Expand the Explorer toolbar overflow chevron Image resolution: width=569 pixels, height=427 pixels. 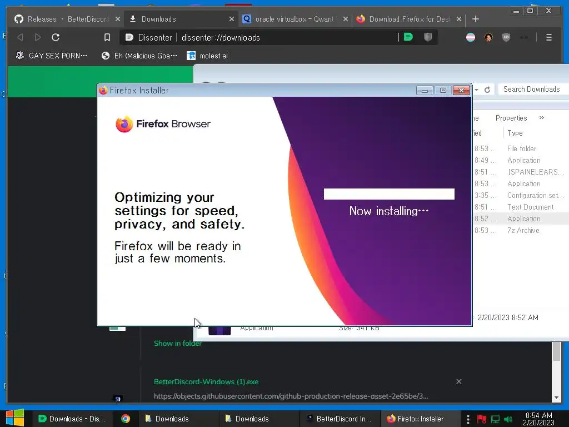pos(541,118)
